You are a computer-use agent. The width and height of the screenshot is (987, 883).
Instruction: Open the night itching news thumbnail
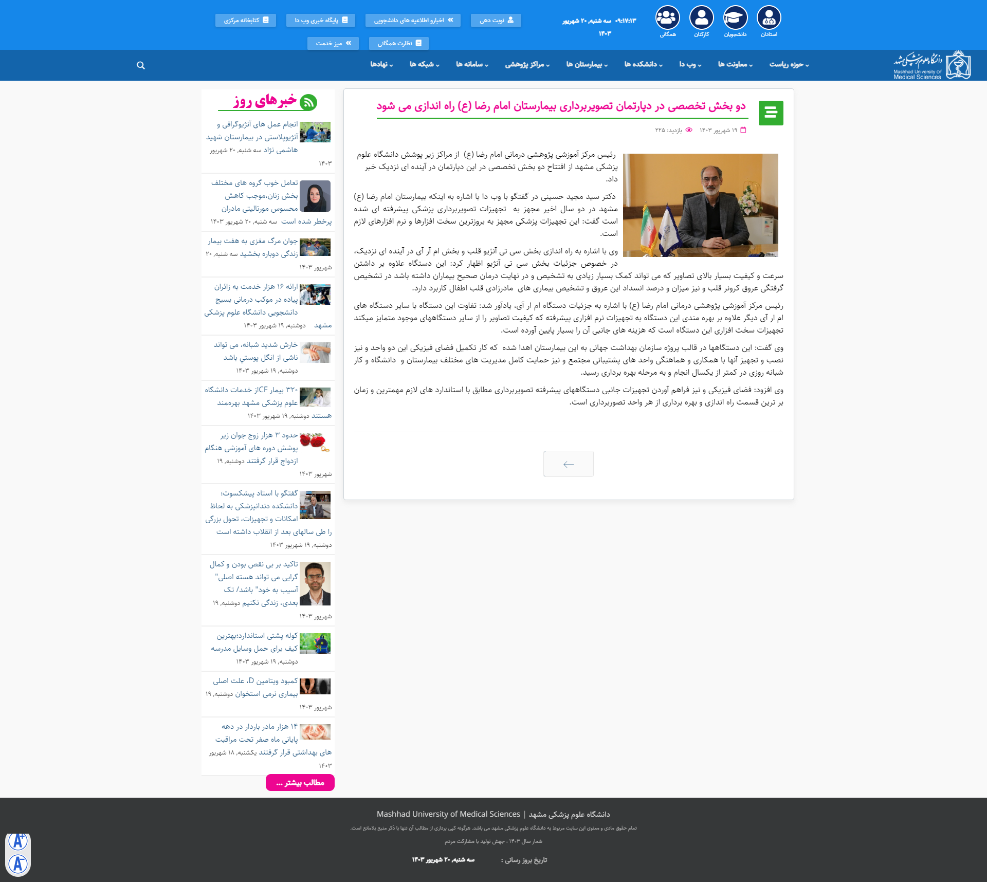tap(315, 353)
